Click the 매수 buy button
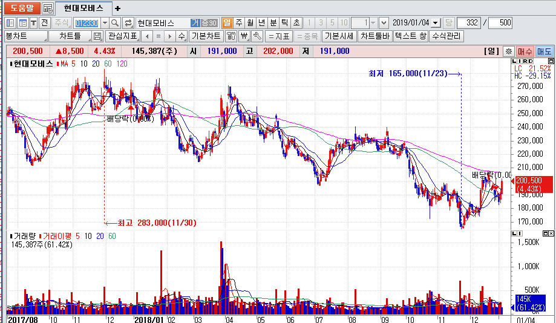The image size is (556, 323). pyautogui.click(x=525, y=51)
